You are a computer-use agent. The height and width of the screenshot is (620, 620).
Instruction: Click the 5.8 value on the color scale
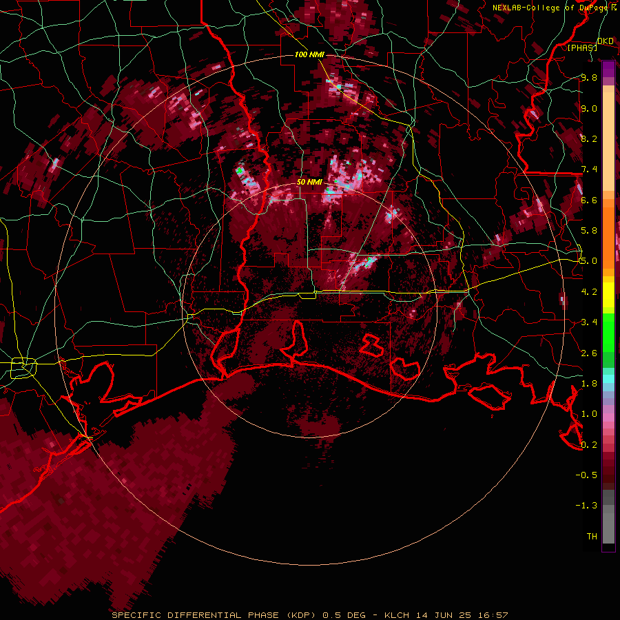tap(589, 231)
